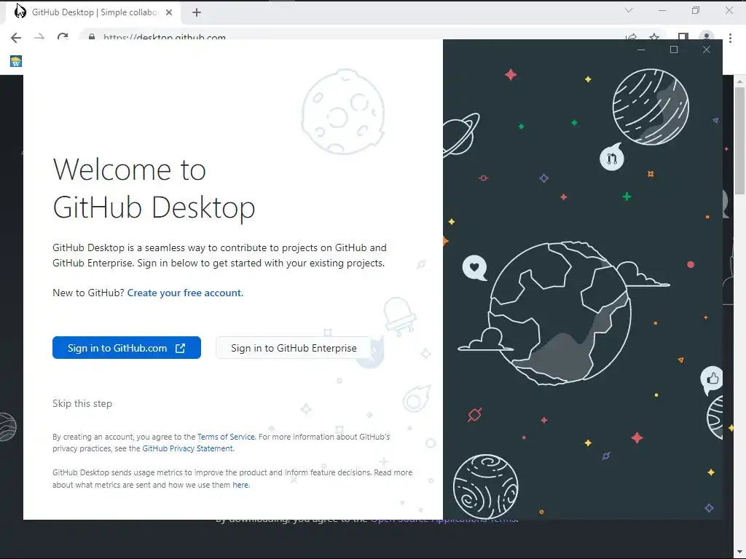
Task: Open a new browser tab
Action: tap(197, 12)
